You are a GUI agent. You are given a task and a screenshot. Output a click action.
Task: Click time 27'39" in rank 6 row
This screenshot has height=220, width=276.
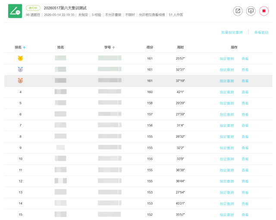180,114
